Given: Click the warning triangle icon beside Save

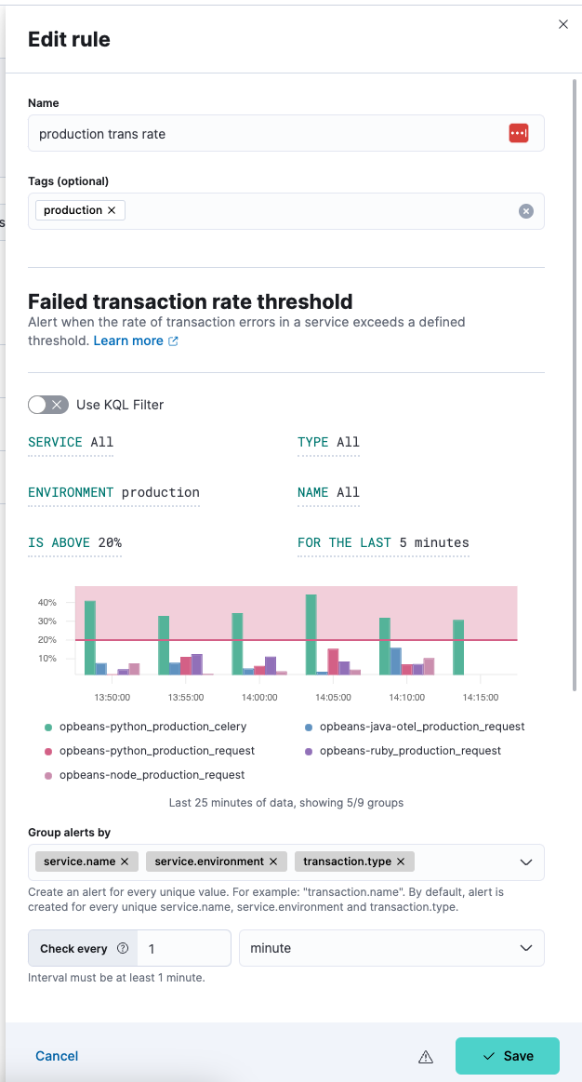Looking at the screenshot, I should (x=426, y=1056).
